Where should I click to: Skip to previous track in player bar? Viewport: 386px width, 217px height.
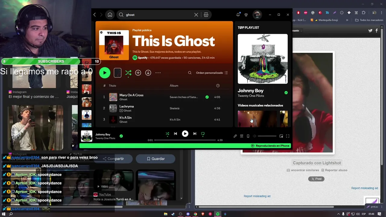(176, 134)
